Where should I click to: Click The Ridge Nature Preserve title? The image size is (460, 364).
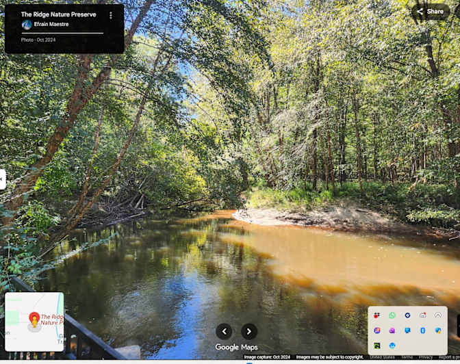click(59, 14)
